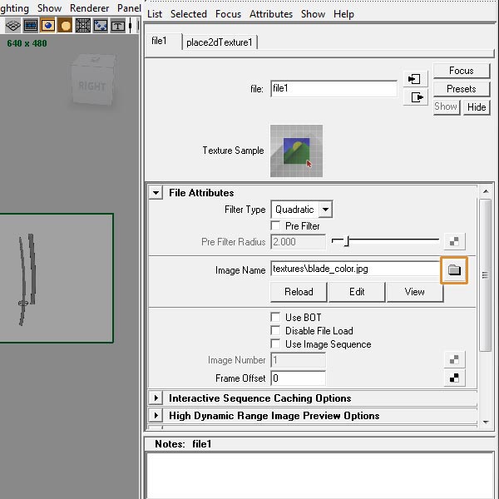The height and width of the screenshot is (499, 499).
Task: Toggle the viewport grid icon
Action: tap(13, 26)
